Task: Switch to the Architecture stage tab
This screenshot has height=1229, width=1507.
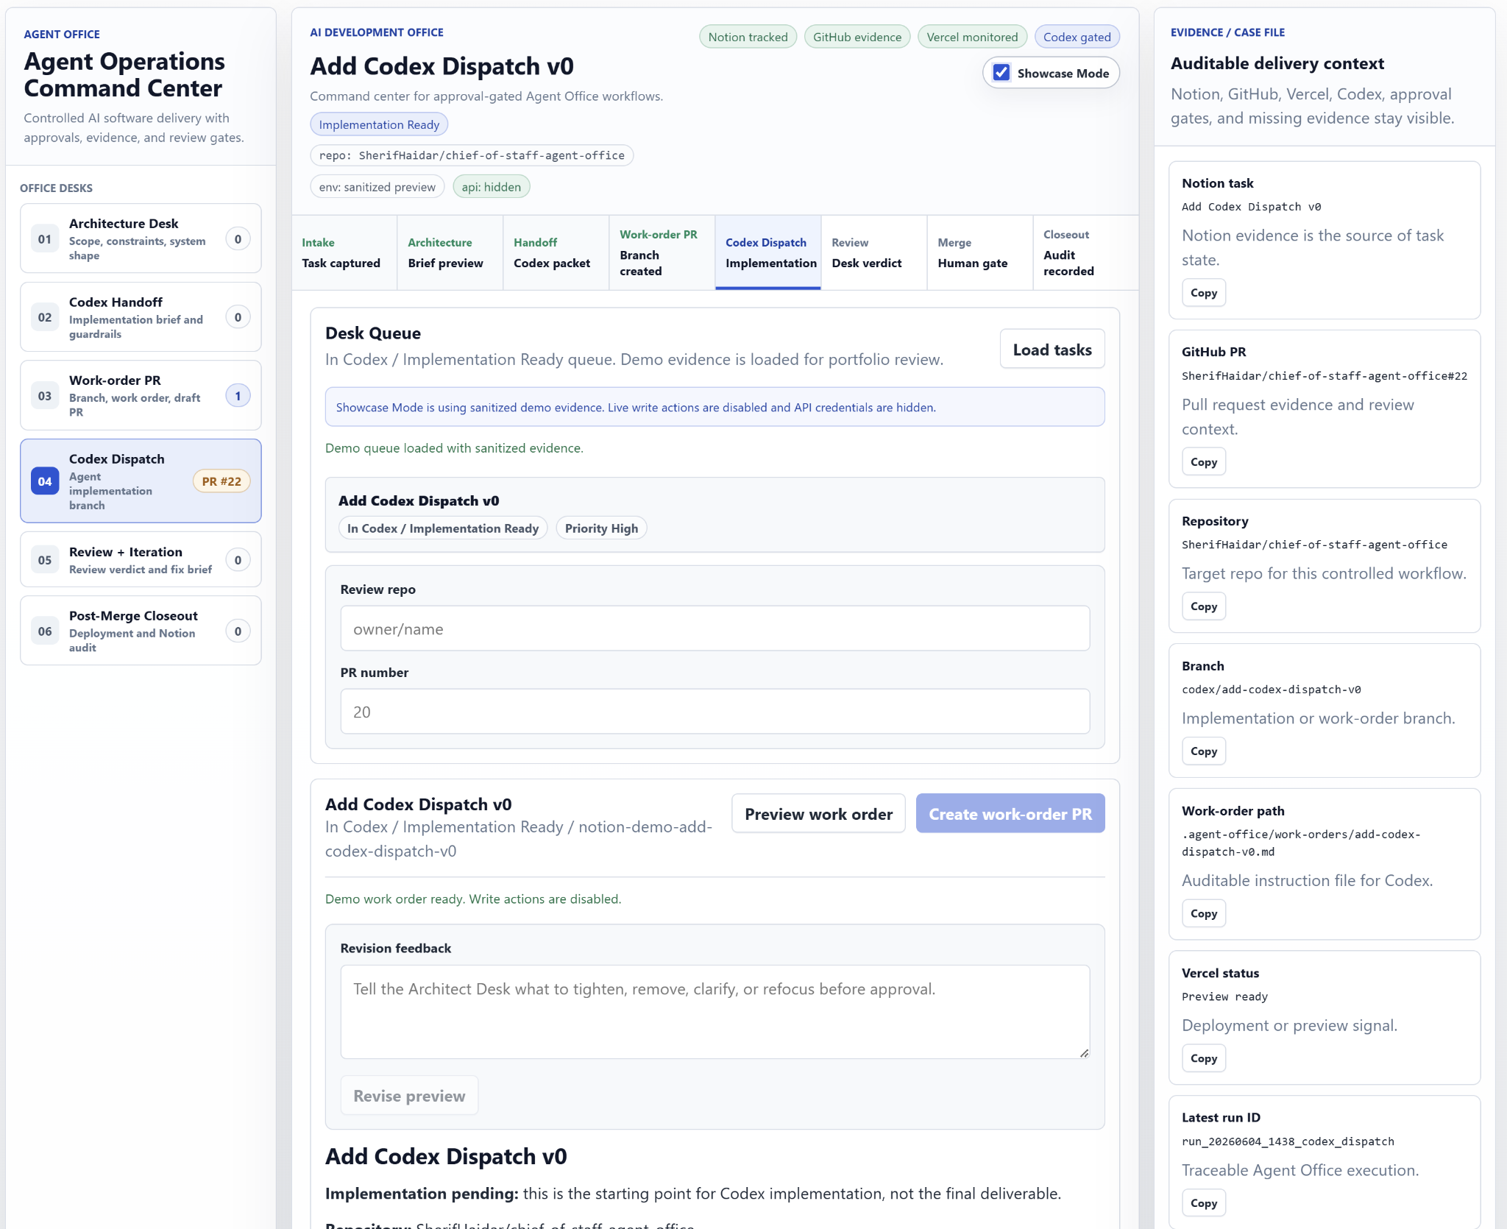Action: [450, 252]
